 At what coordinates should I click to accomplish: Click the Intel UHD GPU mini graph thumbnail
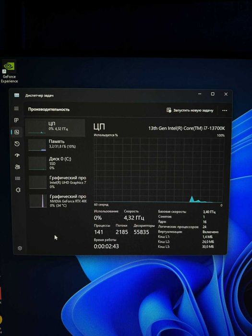click(x=38, y=182)
